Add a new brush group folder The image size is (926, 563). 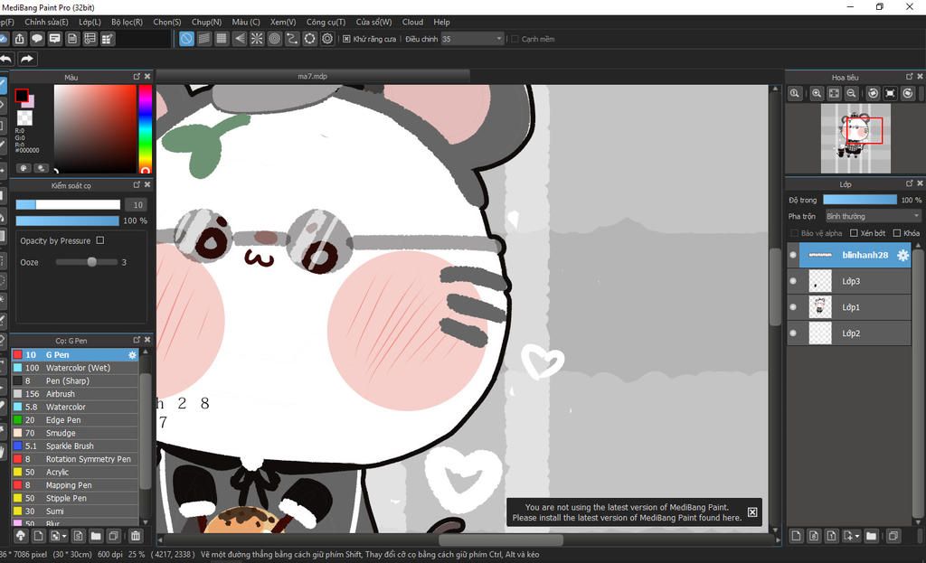coord(96,536)
